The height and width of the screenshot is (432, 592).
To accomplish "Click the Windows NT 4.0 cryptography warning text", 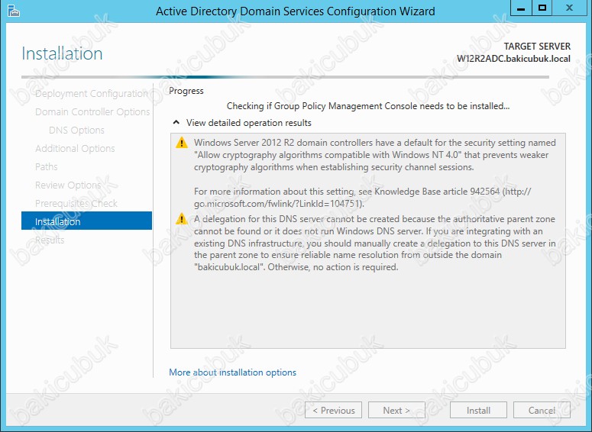I will (x=375, y=155).
